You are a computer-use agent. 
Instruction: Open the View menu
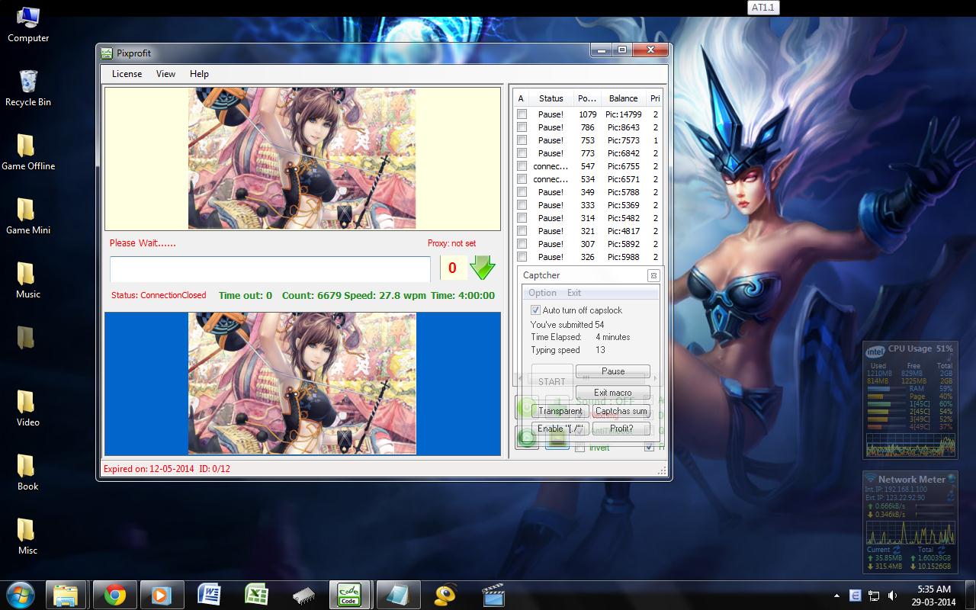pyautogui.click(x=165, y=74)
